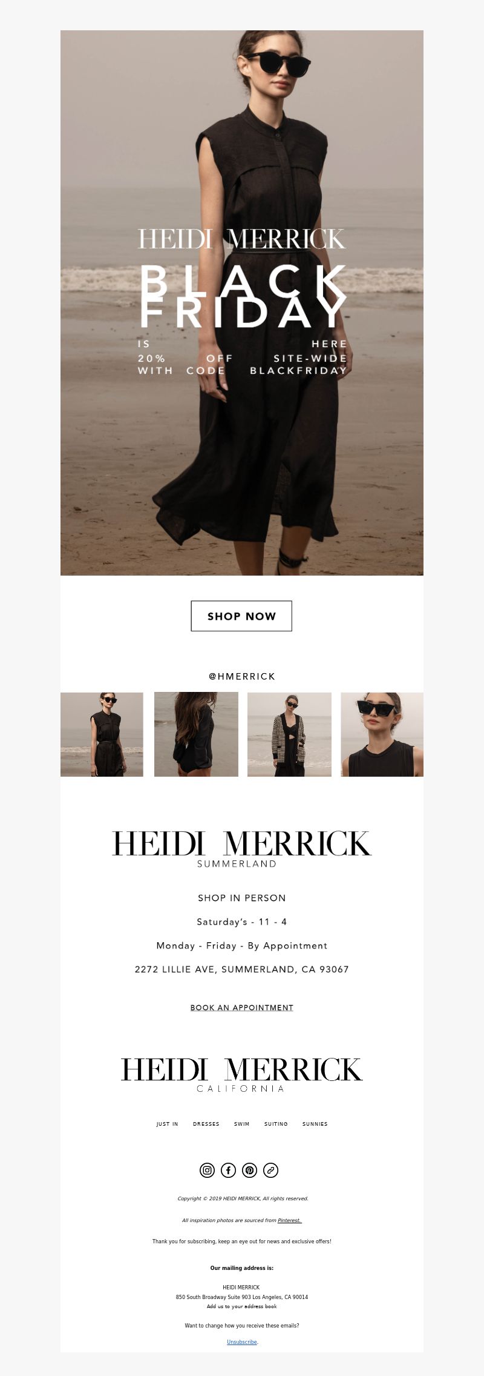Select the JUST IN menu item

coord(167,1124)
